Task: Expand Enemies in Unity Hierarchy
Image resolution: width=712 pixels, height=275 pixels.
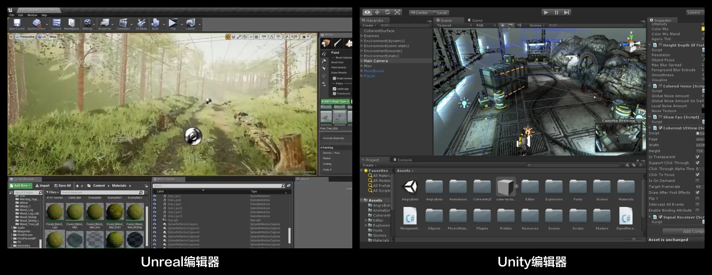Action: pos(362,36)
